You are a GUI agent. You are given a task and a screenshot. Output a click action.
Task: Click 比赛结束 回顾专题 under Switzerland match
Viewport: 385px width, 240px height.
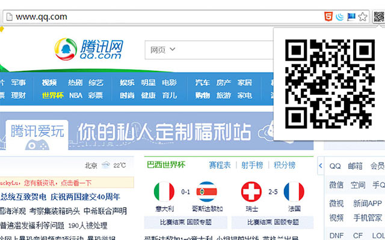click(x=273, y=222)
